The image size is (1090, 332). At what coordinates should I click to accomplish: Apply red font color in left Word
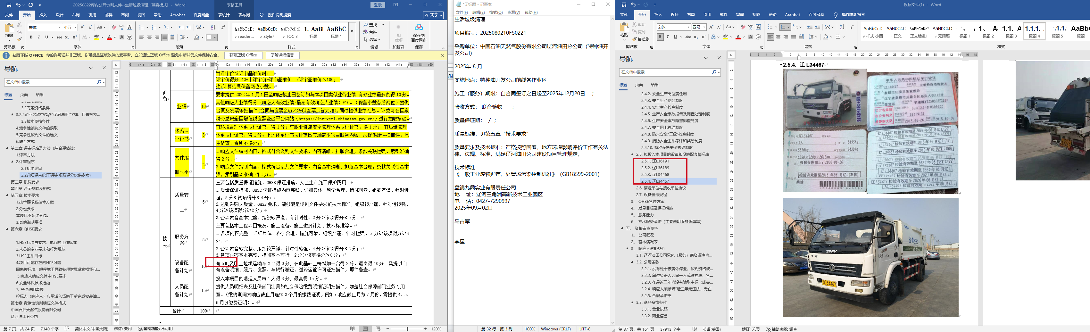[109, 37]
